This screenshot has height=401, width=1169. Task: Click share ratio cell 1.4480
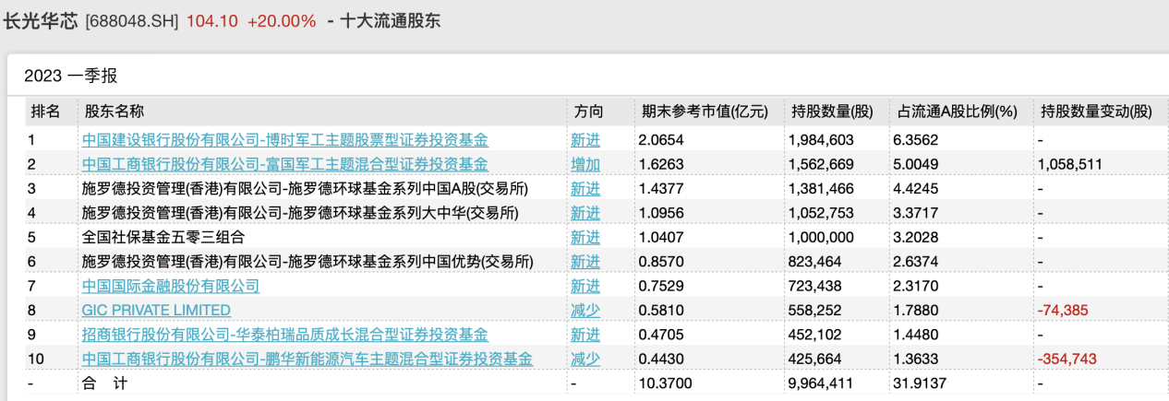(x=918, y=334)
